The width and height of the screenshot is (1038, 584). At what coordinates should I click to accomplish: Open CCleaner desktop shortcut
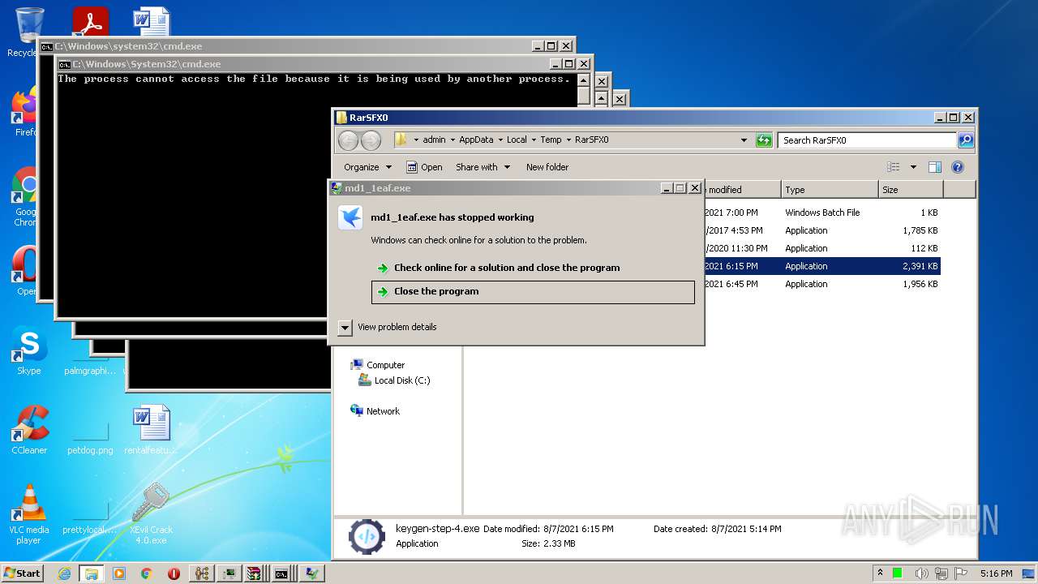[x=29, y=430]
